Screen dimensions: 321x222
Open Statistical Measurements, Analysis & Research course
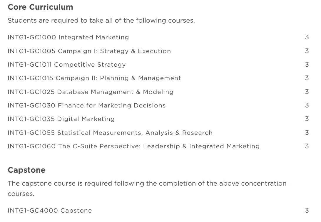tap(110, 133)
